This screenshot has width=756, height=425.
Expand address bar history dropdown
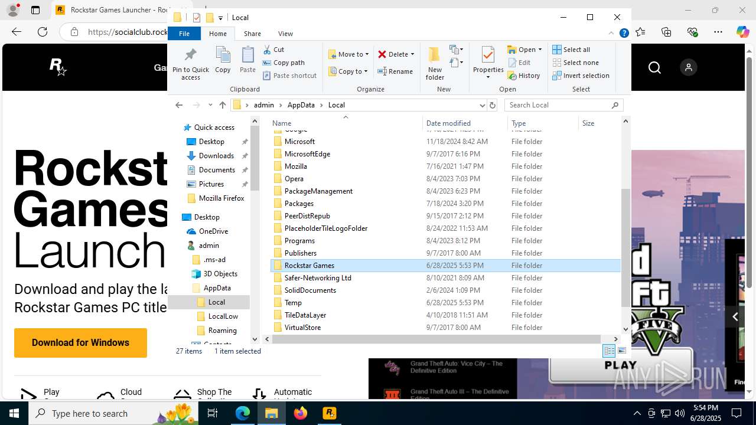point(482,105)
